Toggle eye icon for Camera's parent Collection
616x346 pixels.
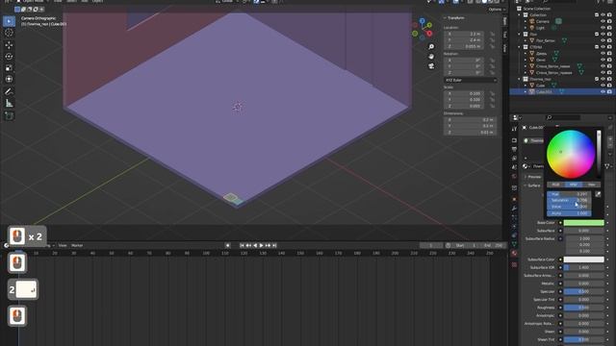[x=603, y=15]
